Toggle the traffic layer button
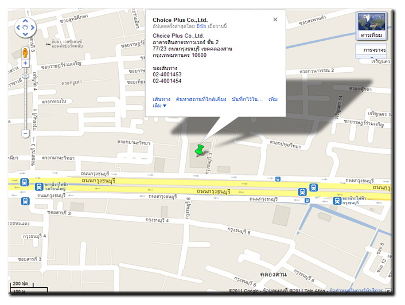 372,50
